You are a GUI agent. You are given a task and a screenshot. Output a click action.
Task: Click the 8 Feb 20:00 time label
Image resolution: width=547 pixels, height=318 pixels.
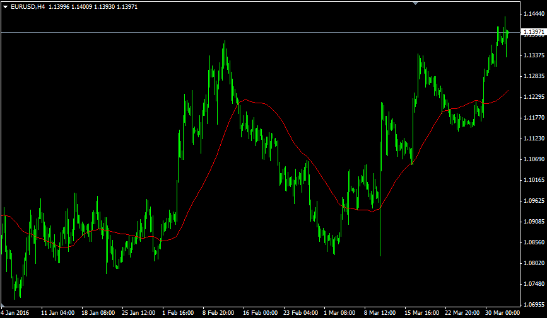tap(218, 313)
